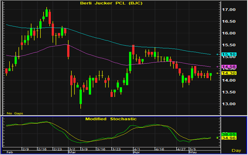Select the magenta 14.58 moving average label

[x=229, y=67]
